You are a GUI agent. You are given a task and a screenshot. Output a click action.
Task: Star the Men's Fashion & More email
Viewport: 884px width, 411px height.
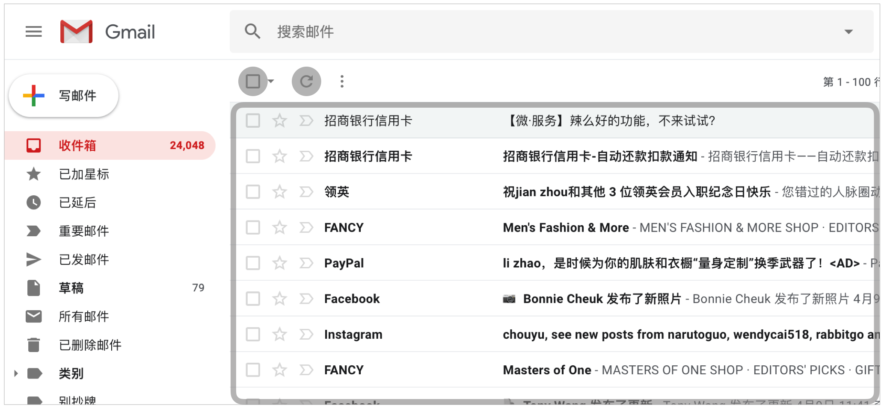pyautogui.click(x=279, y=227)
